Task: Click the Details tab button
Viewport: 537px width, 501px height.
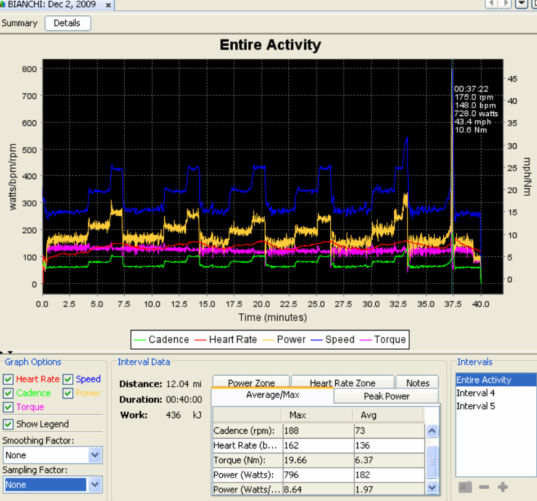Action: click(67, 23)
